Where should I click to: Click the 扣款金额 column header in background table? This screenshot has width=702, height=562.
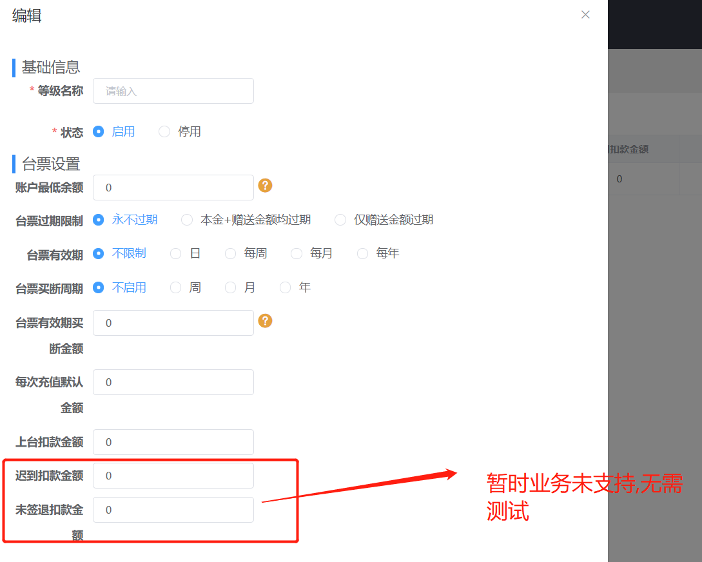(x=628, y=149)
